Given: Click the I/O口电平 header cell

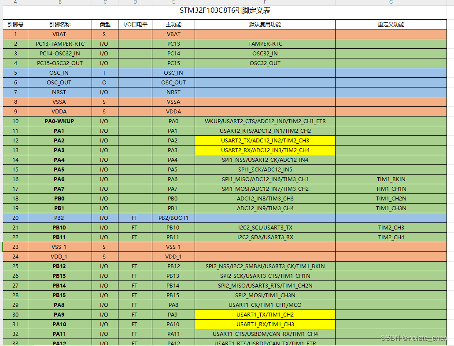Looking at the screenshot, I should 135,25.
